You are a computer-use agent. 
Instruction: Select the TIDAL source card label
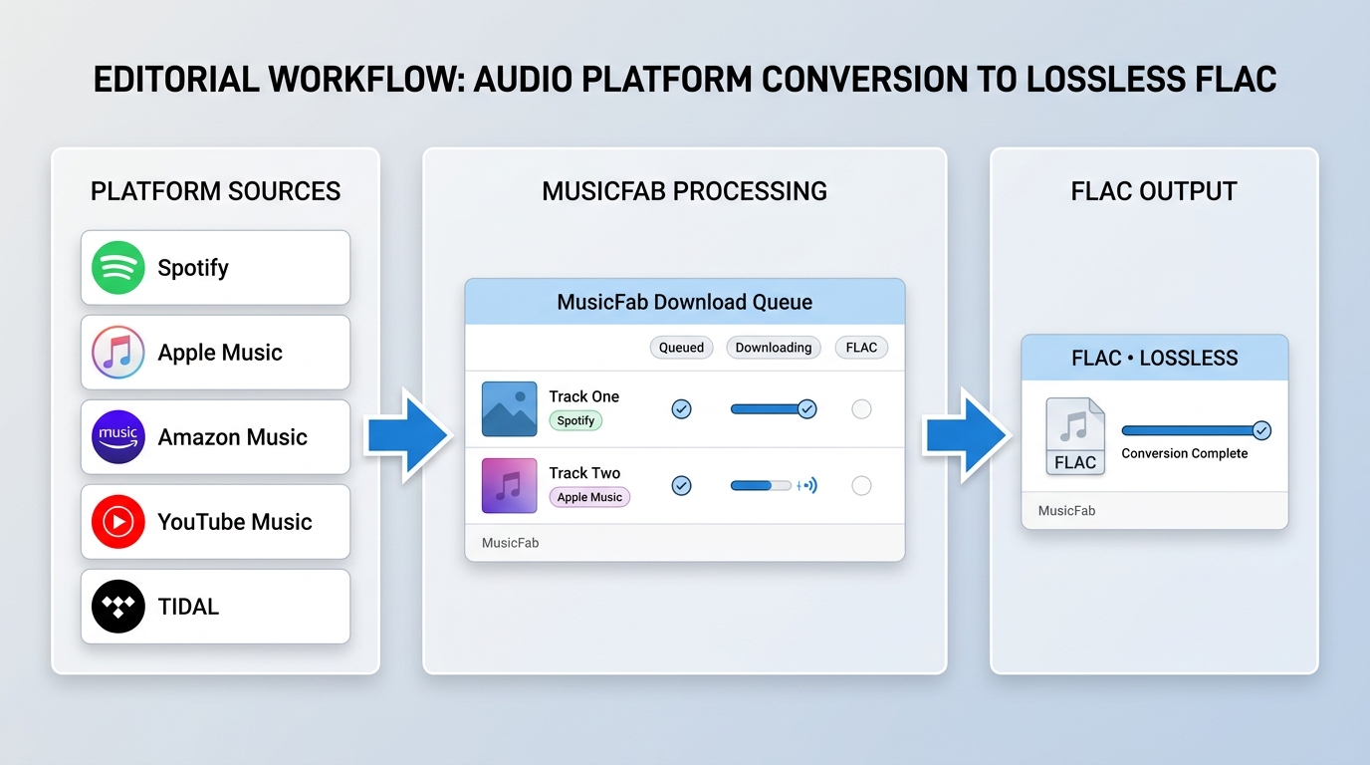(x=188, y=607)
